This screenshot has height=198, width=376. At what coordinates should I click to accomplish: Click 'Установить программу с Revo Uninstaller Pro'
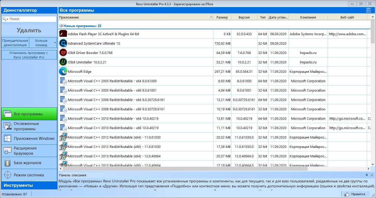(x=29, y=55)
